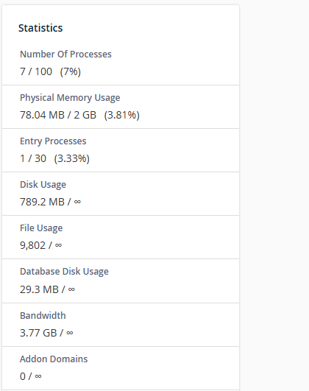Open the File Usage link
Image resolution: width=309 pixels, height=391 pixels.
tap(41, 228)
